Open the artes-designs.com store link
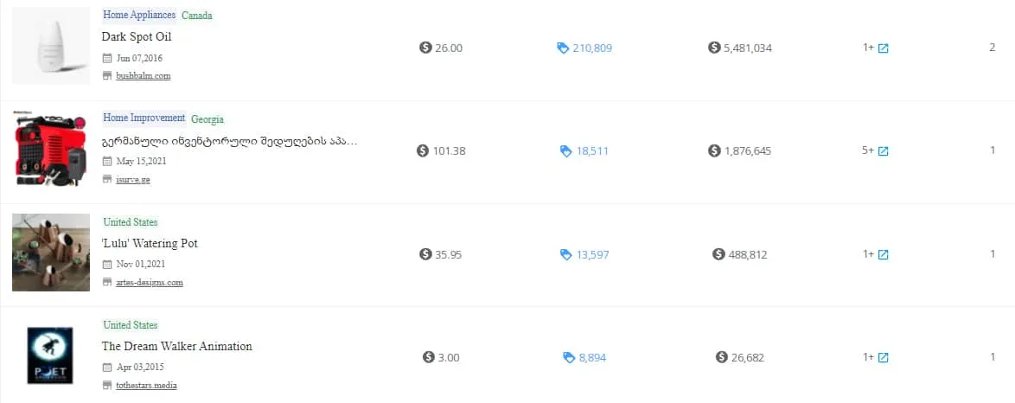 (149, 282)
